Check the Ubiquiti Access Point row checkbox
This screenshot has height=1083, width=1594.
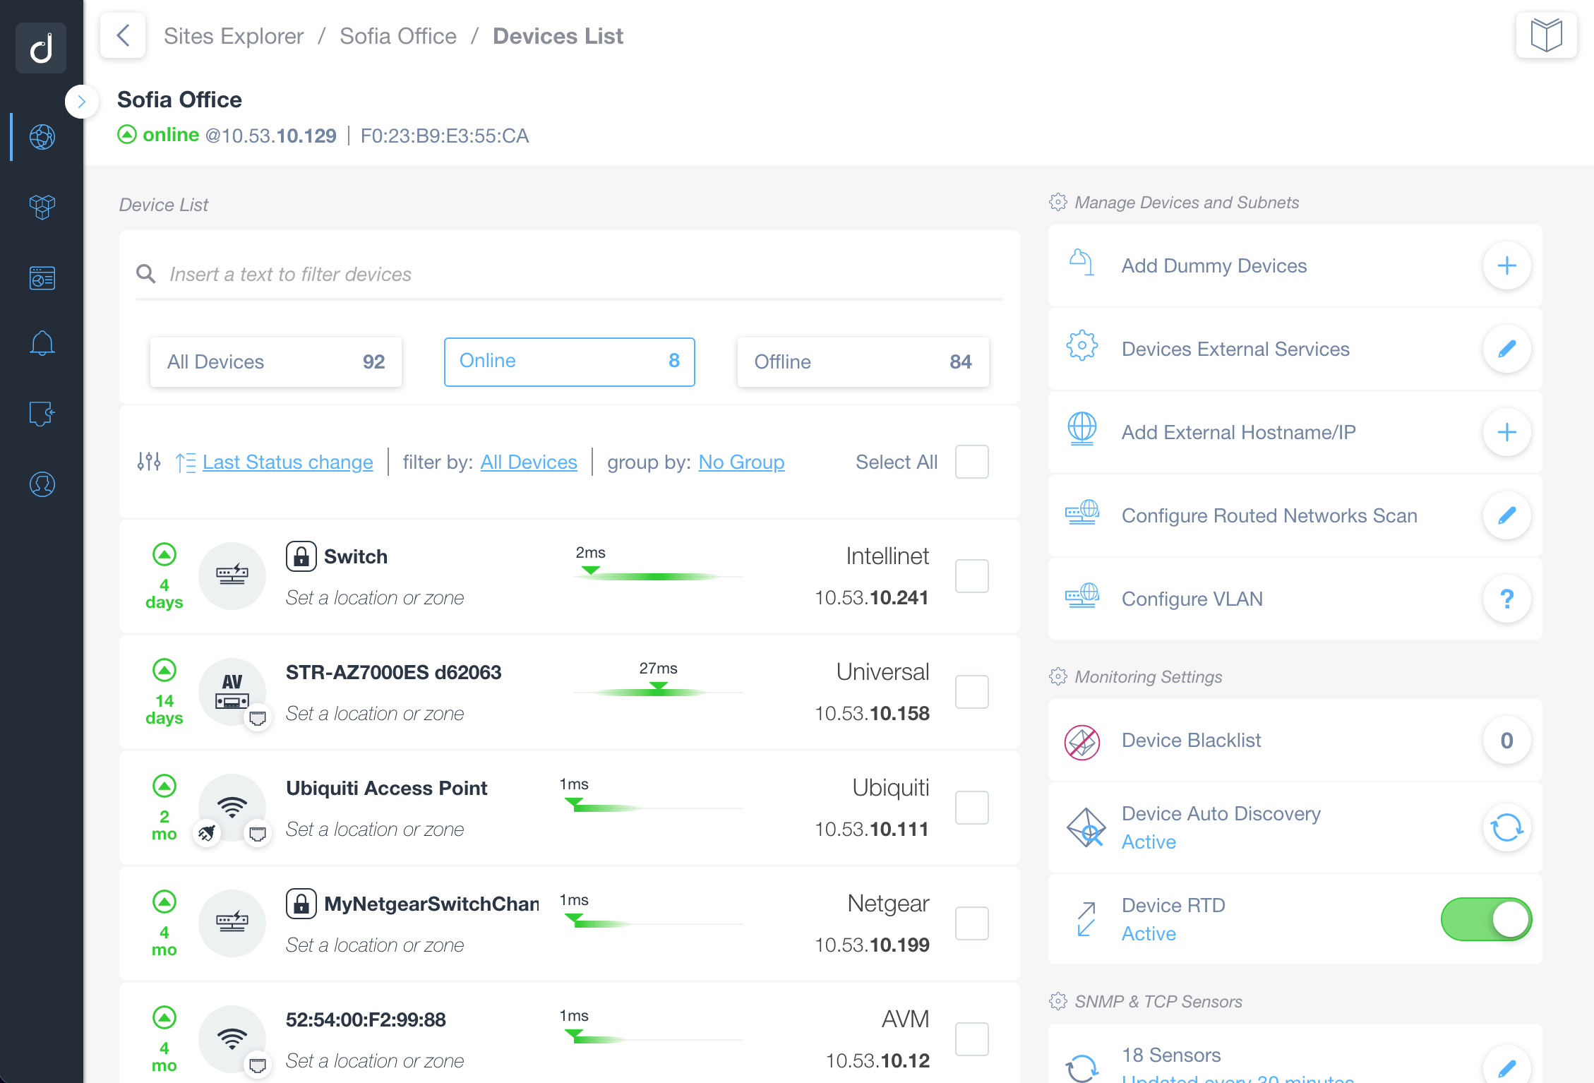click(x=971, y=808)
